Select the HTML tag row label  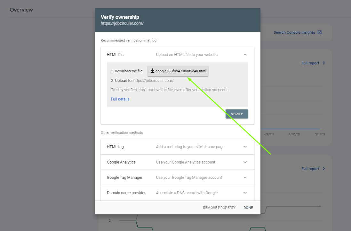pyautogui.click(x=115, y=147)
